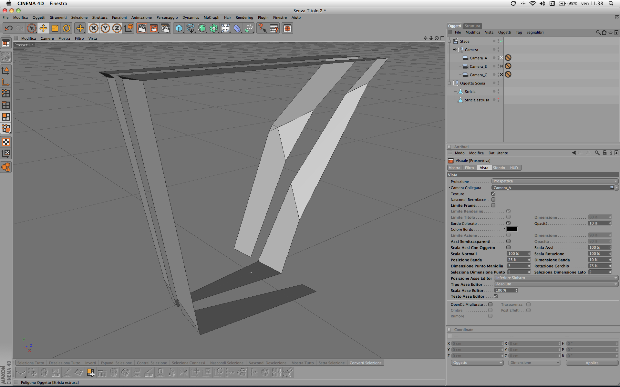Add a Cube primitive object
The image size is (620, 387).
click(179, 28)
